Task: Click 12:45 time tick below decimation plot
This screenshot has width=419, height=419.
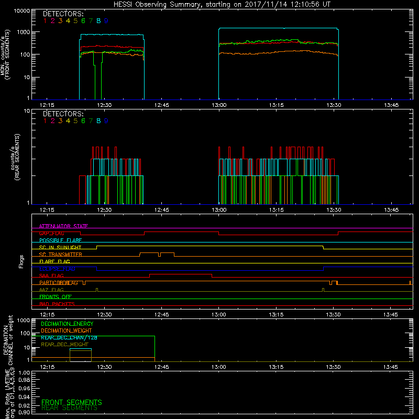Action: point(161,367)
